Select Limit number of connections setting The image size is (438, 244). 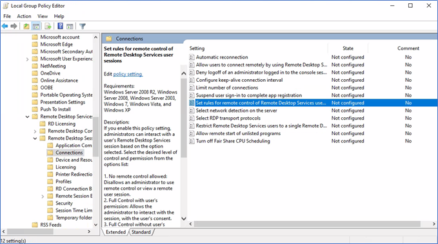point(227,88)
